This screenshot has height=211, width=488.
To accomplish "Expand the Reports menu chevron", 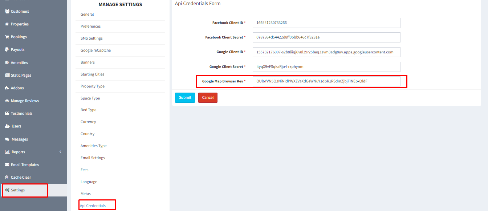I will coord(60,152).
